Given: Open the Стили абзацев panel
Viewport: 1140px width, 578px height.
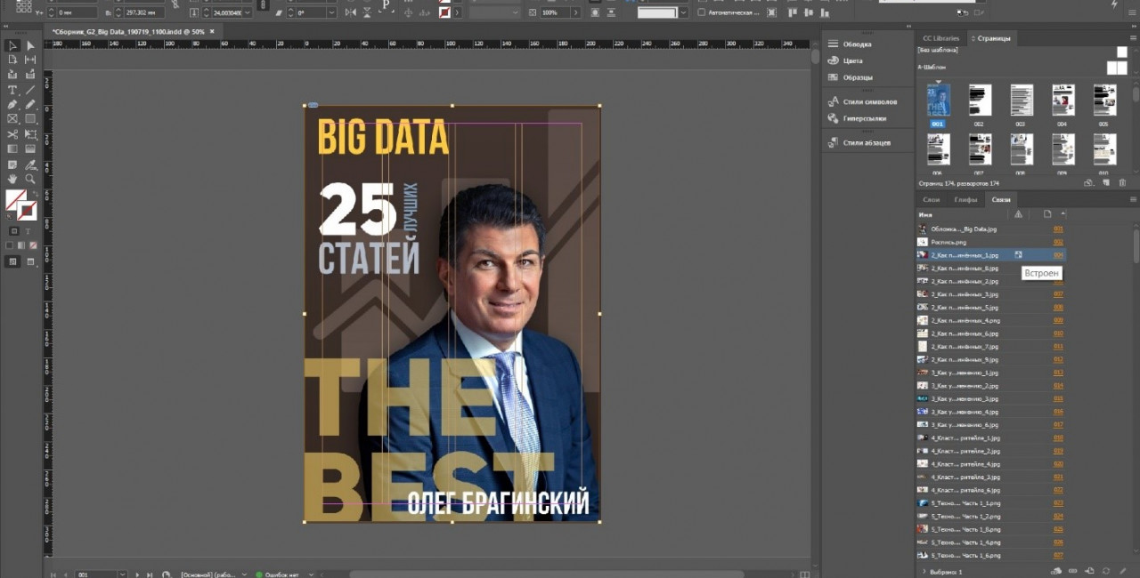Looking at the screenshot, I should pyautogui.click(x=866, y=142).
